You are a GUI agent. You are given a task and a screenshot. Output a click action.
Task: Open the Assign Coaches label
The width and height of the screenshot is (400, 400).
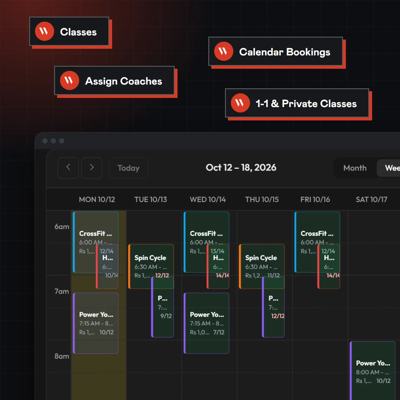(x=123, y=81)
